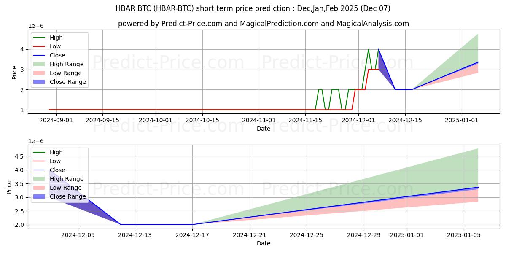The height and width of the screenshot is (253, 506).
Task: Click the Close Range swatch in bottom legend
Action: pos(39,196)
